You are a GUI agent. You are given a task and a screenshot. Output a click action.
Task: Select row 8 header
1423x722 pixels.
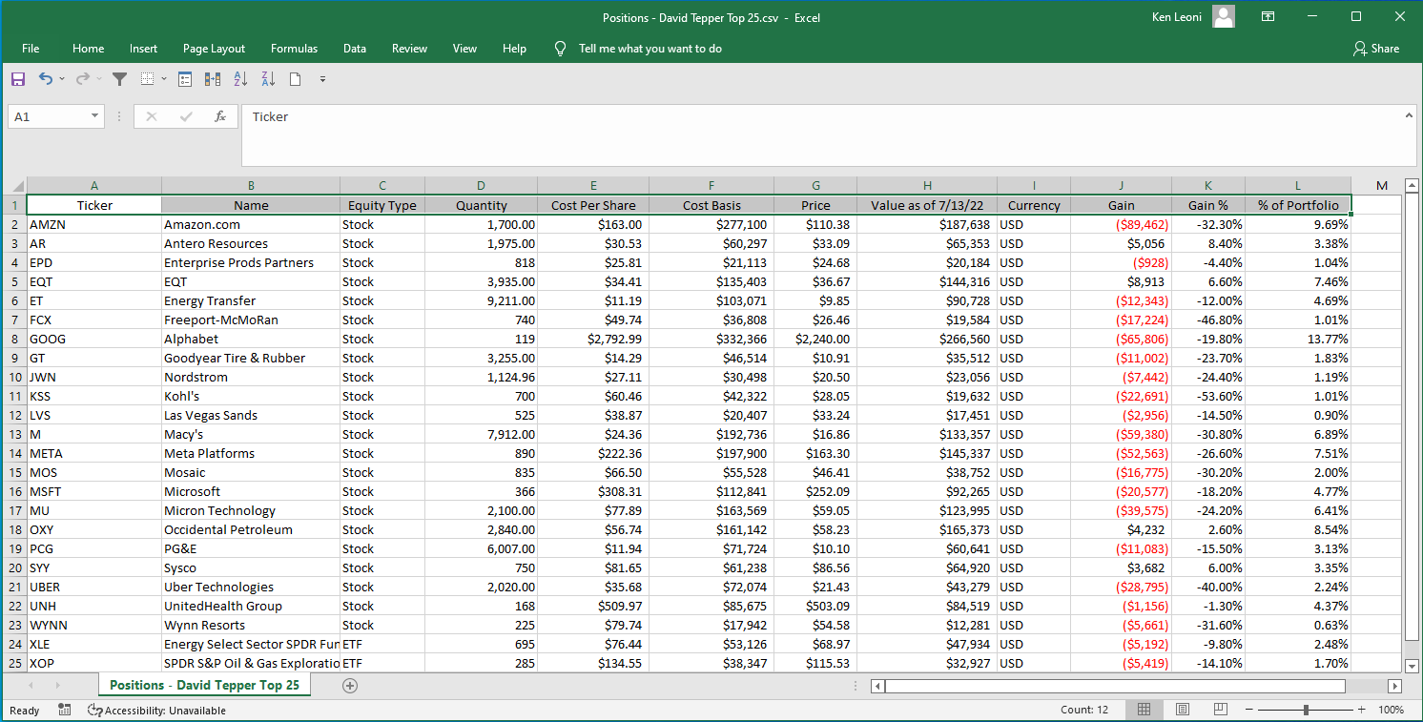[x=14, y=339]
